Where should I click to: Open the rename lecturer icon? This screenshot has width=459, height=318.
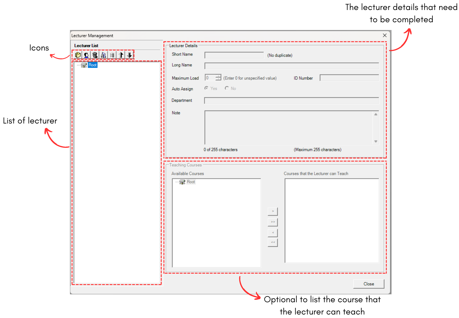[x=103, y=55]
